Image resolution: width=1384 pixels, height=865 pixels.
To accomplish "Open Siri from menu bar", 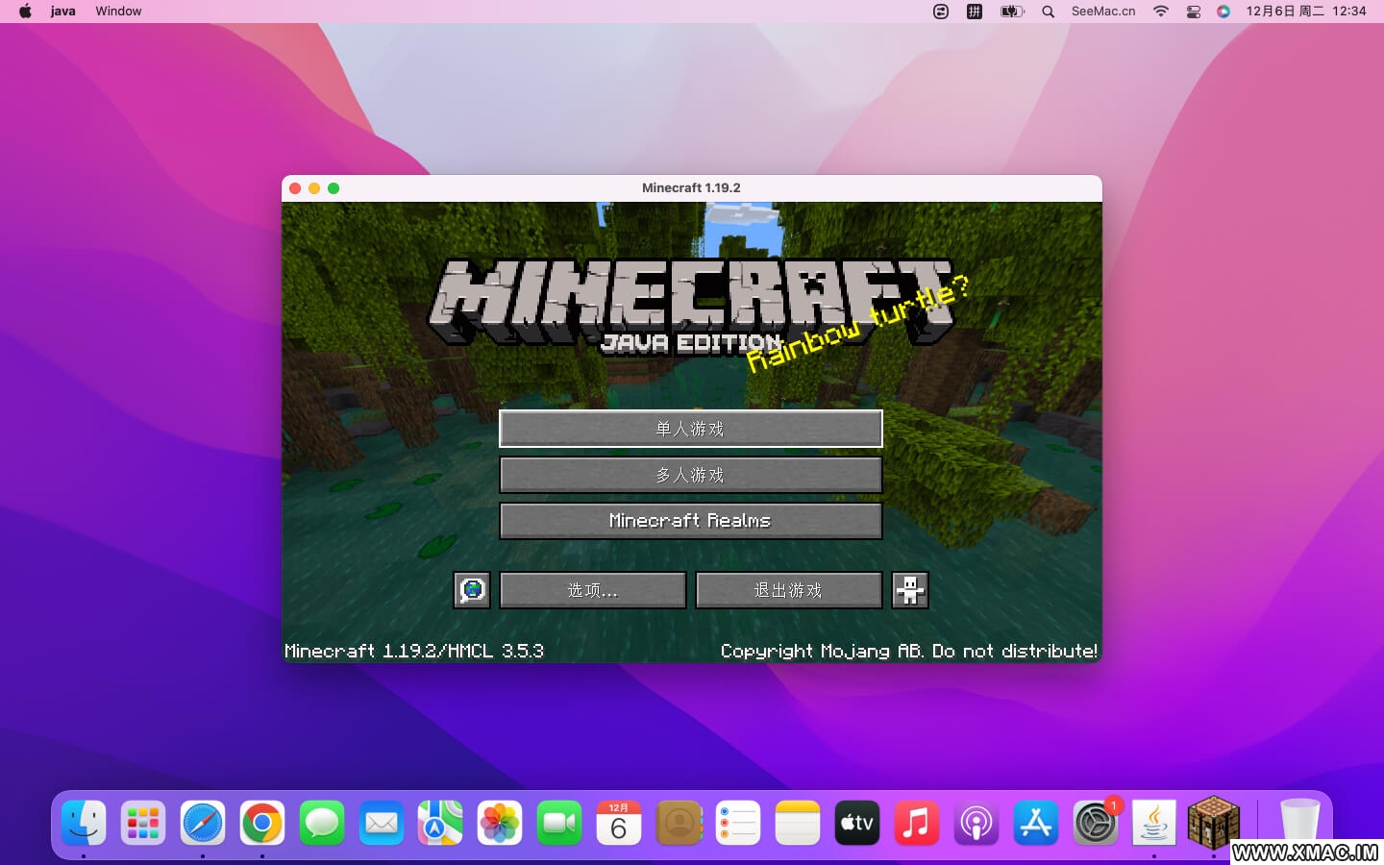I will [x=1223, y=12].
